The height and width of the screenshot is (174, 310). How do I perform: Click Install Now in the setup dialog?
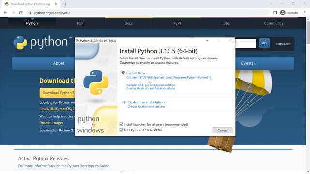click(136, 73)
